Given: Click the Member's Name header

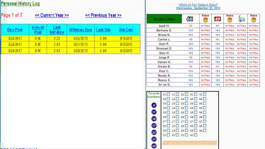Looking at the screenshot, I should tap(164, 19).
